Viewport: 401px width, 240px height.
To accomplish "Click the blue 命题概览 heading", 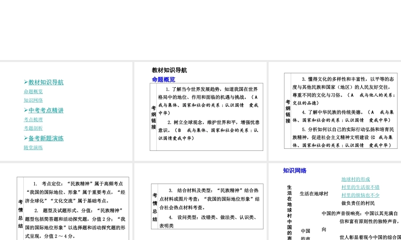I will [x=164, y=80].
